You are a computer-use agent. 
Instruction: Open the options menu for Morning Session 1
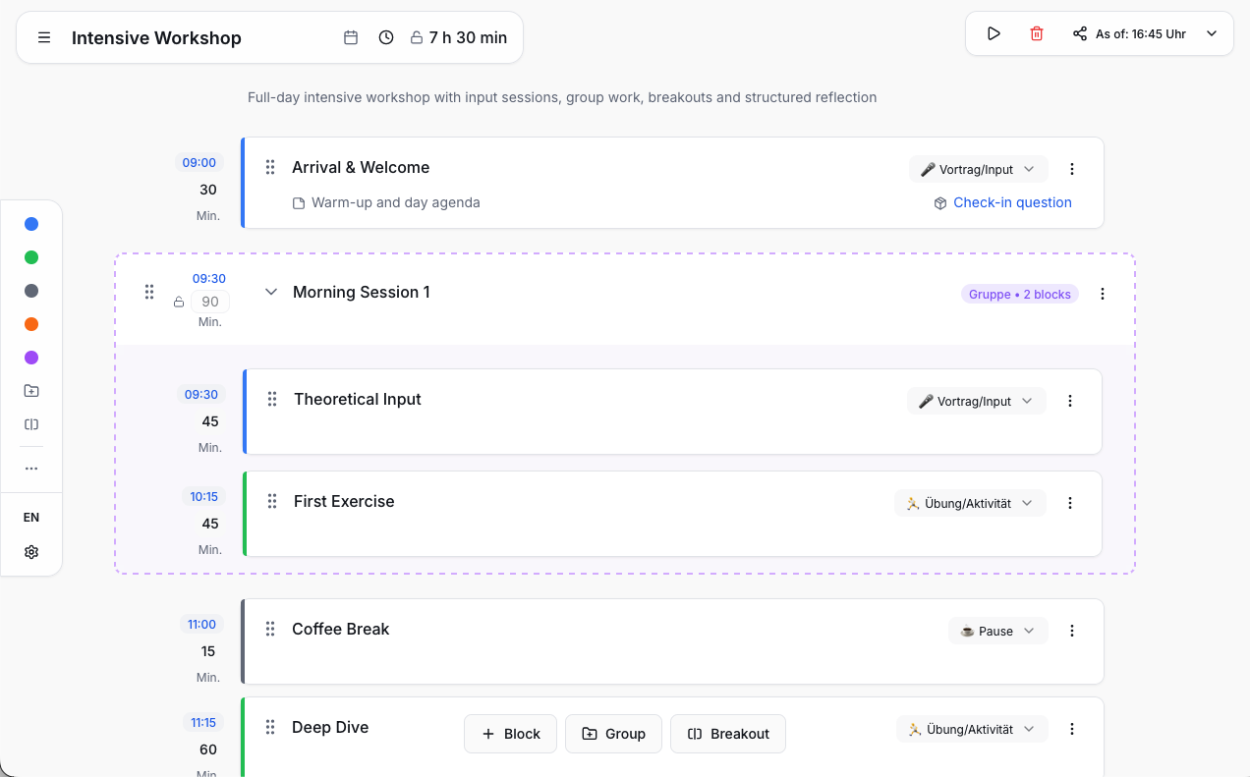click(x=1103, y=294)
